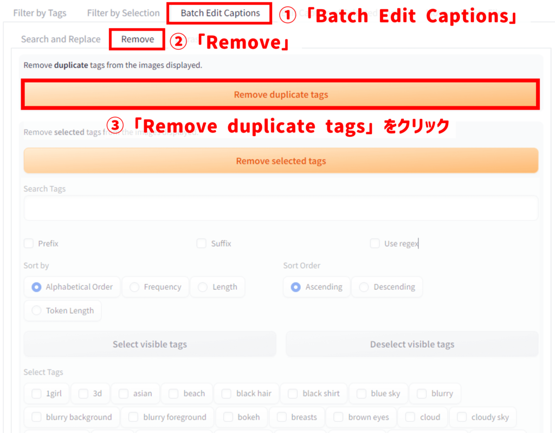Enable the Prefix checkbox

coord(29,244)
